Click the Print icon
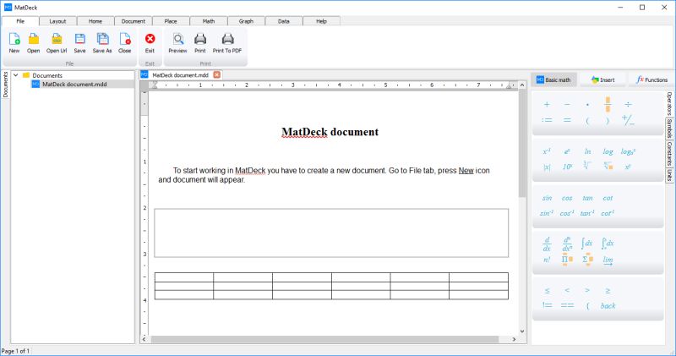676x356 pixels. 200,43
